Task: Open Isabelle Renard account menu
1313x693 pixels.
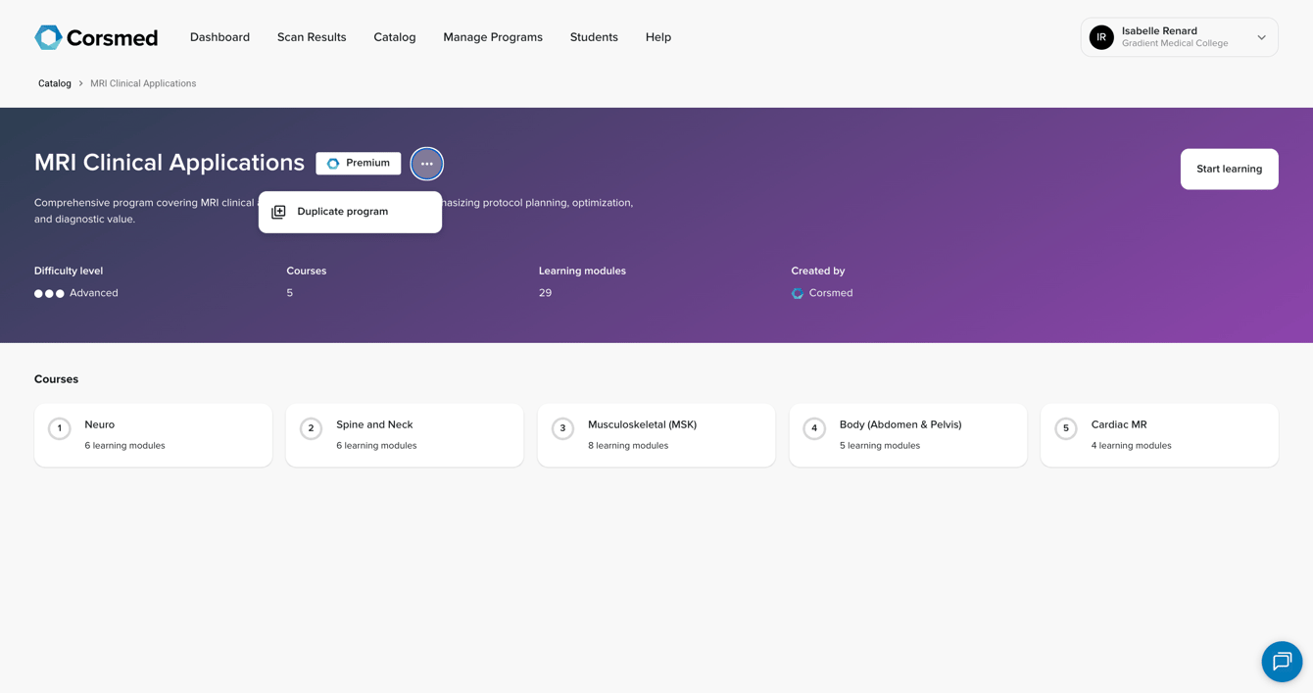Action: coord(1174,37)
